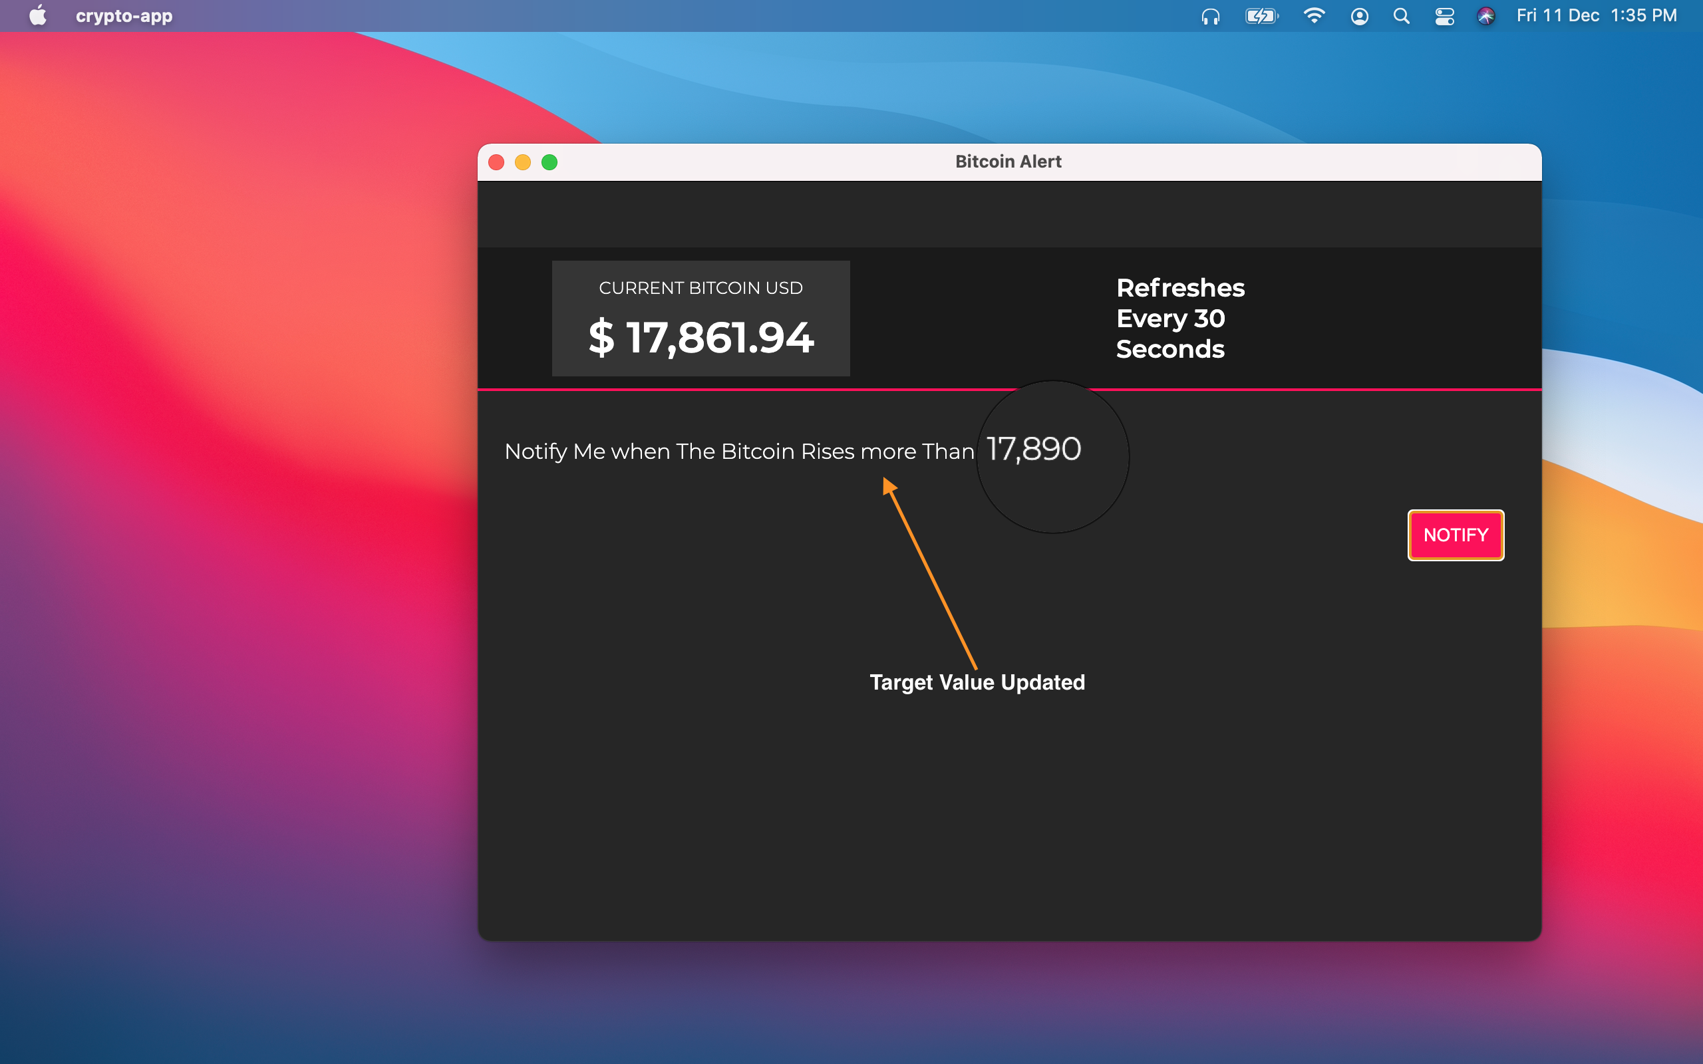Click the 17,890 target value field

pos(1033,450)
